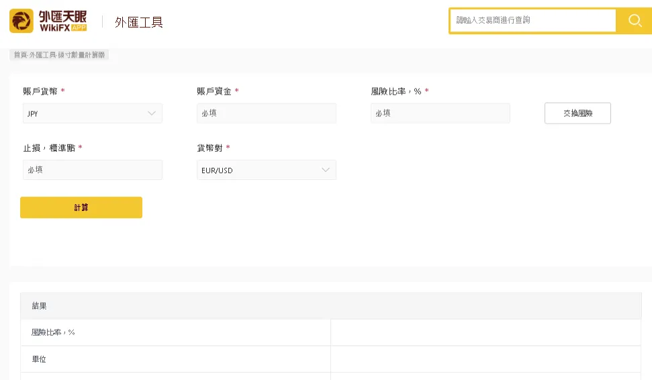Click the WikiFX eagle logo icon

(x=21, y=21)
